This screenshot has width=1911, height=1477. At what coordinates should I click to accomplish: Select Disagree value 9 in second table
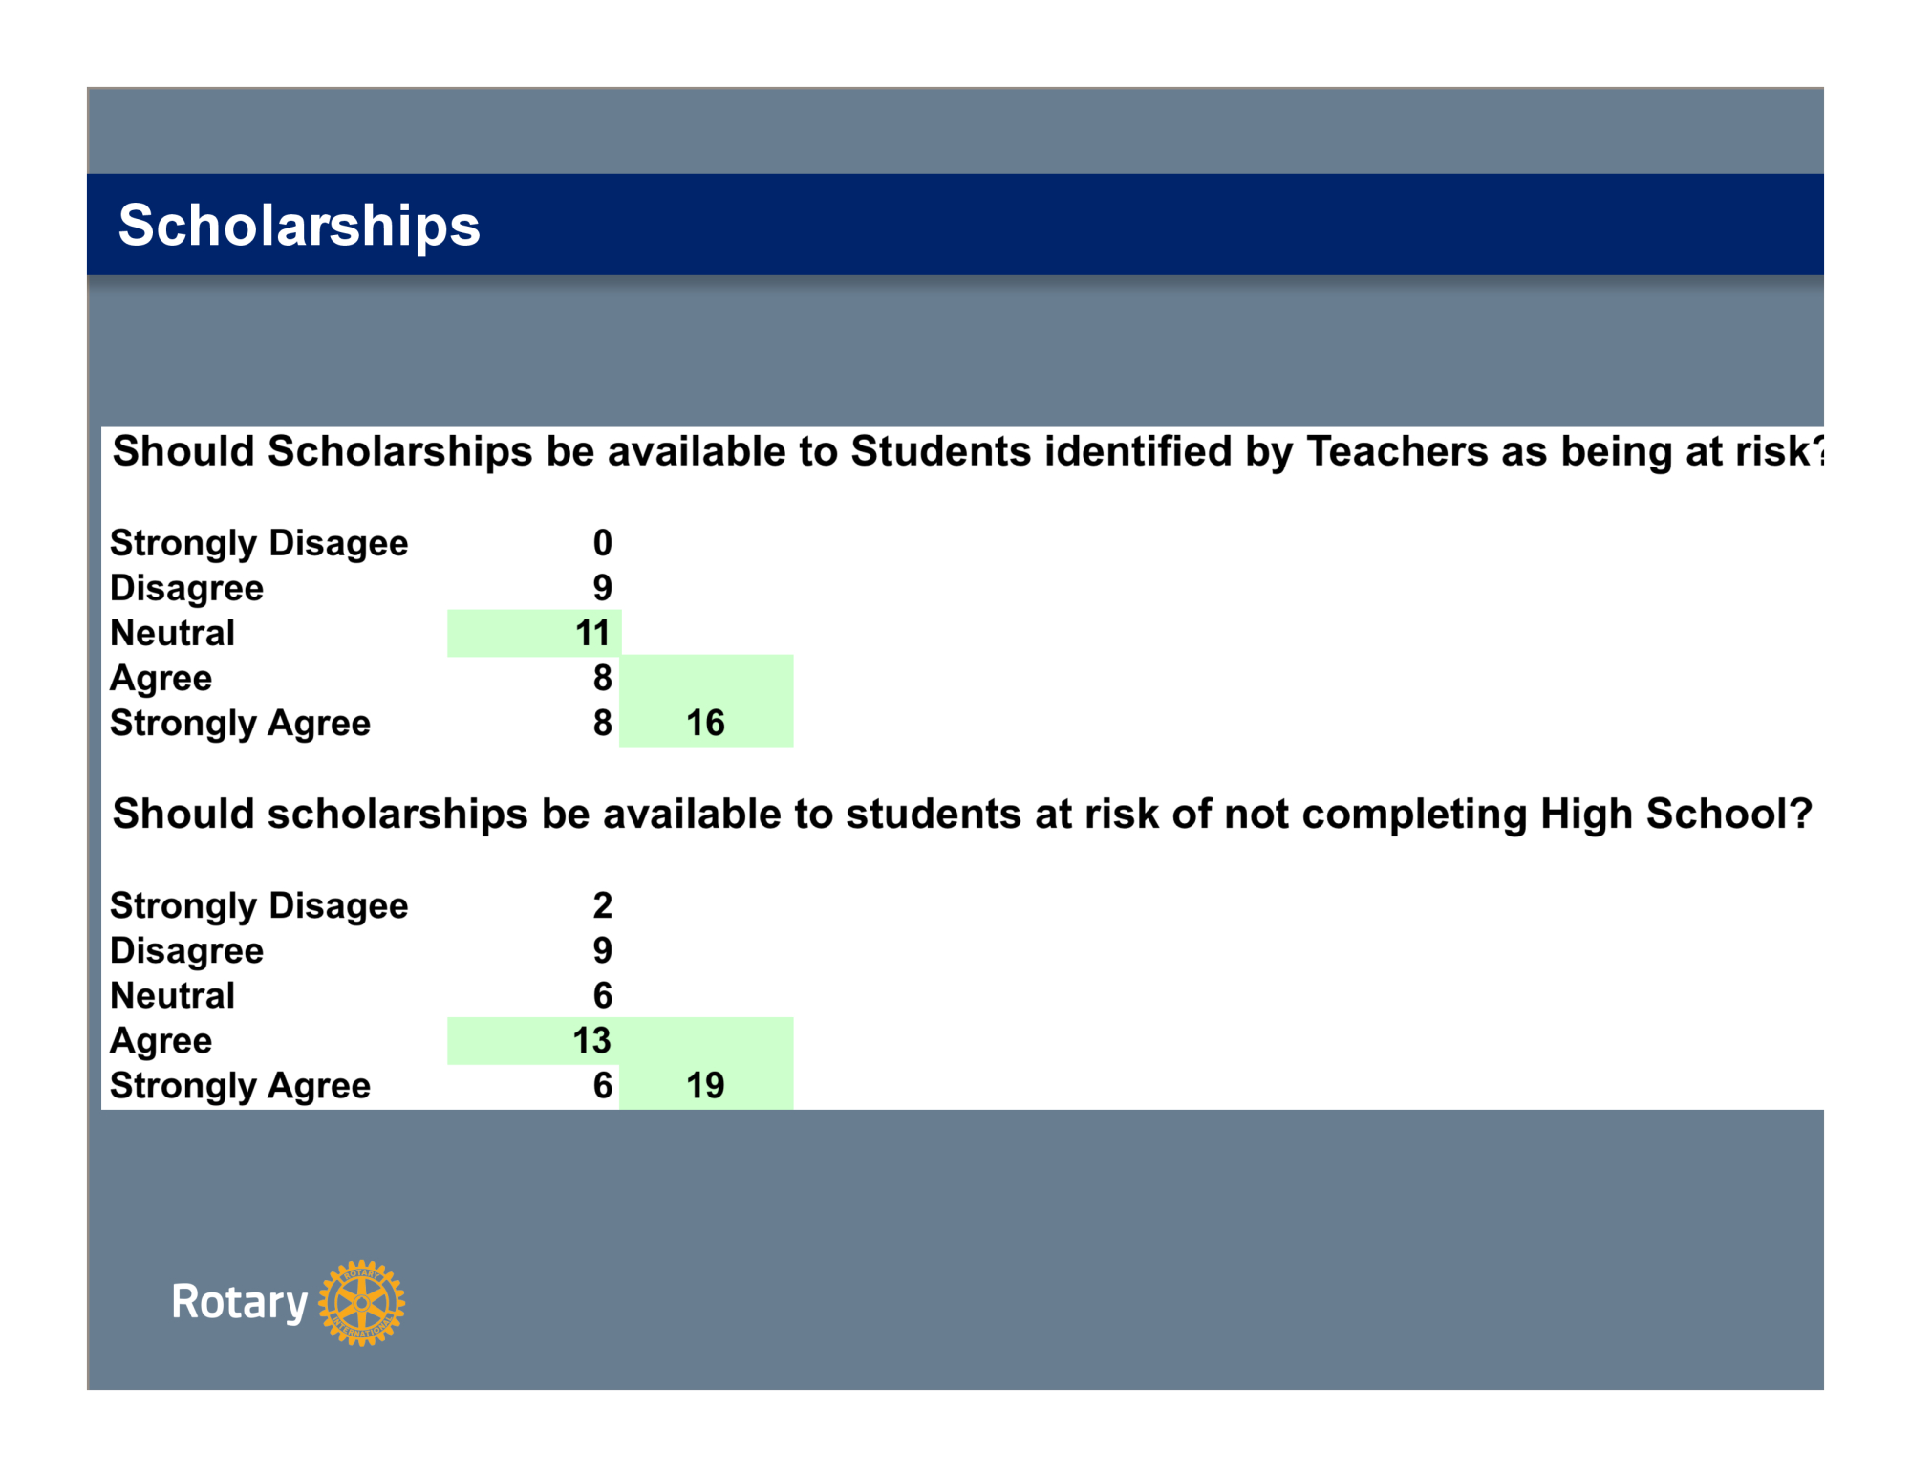[x=602, y=950]
